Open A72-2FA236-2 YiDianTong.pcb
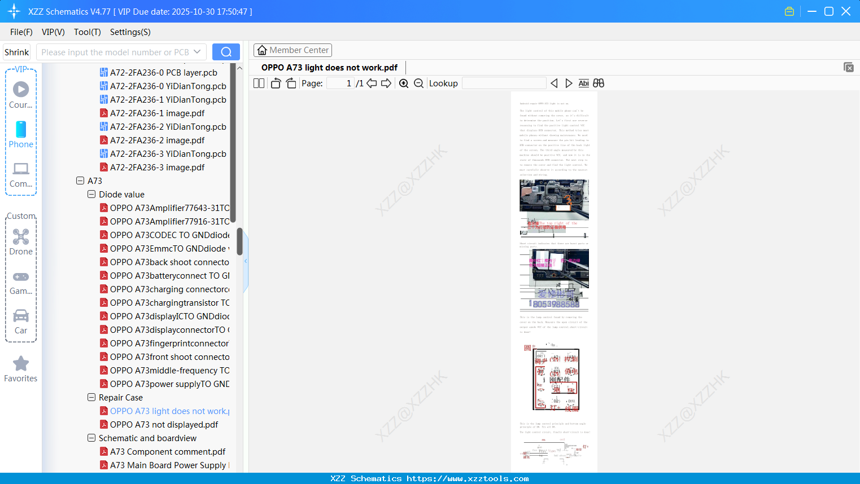This screenshot has width=860, height=484. point(163,126)
